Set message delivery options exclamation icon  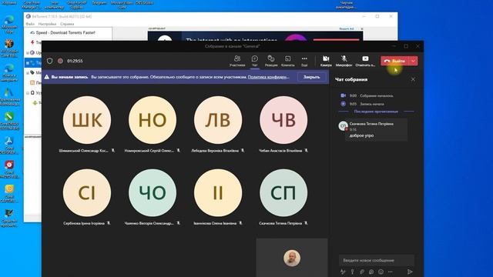pyautogui.click(x=352, y=272)
